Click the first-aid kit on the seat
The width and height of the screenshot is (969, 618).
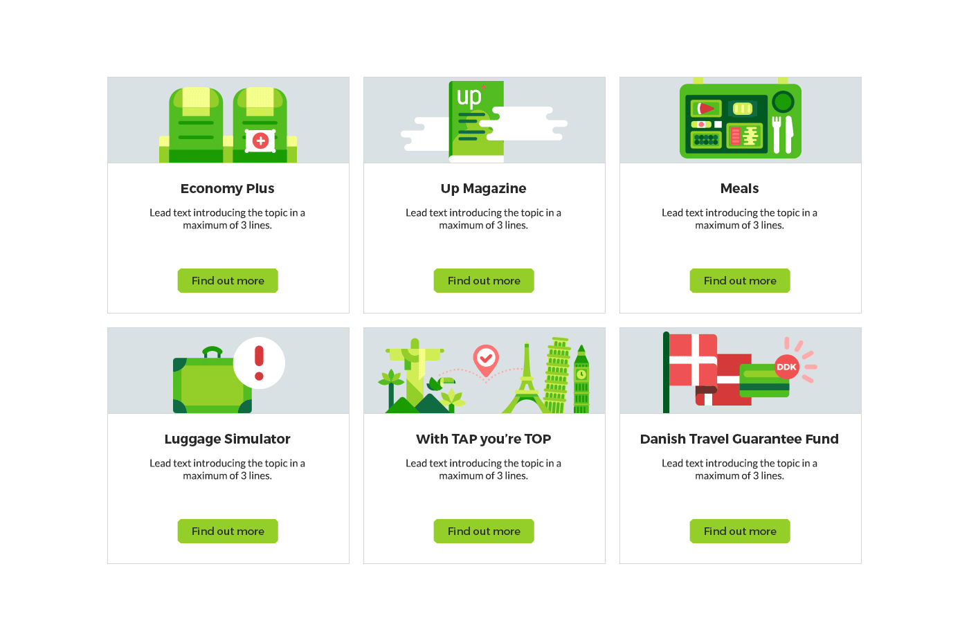(x=260, y=140)
